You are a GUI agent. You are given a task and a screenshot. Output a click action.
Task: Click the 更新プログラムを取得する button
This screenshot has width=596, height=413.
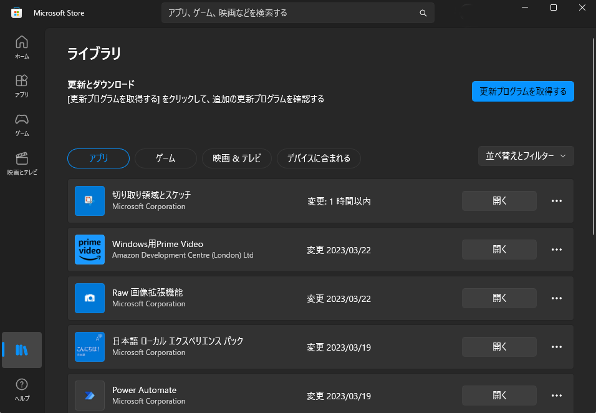(x=522, y=91)
